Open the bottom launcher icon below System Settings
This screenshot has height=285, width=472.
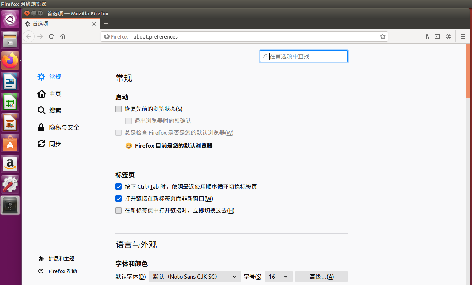(10, 205)
